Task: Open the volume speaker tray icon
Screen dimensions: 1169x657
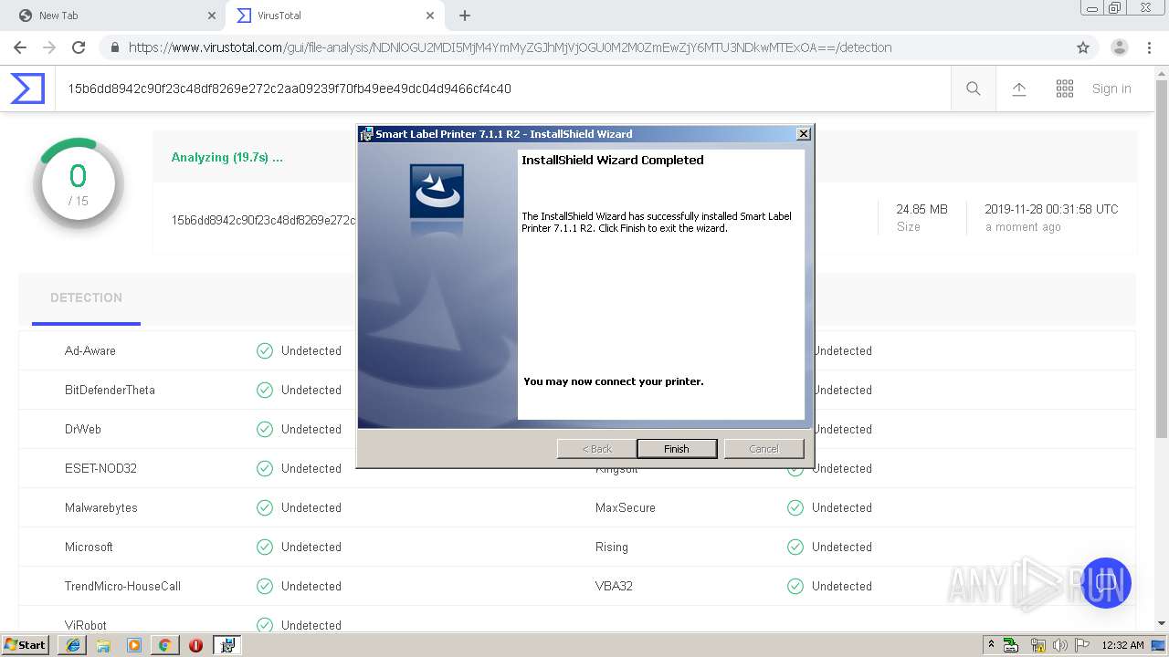Action: tap(1061, 645)
